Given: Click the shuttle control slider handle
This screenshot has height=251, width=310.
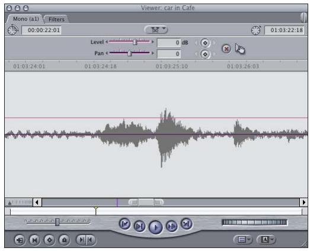Looking at the screenshot, I should (57, 222).
